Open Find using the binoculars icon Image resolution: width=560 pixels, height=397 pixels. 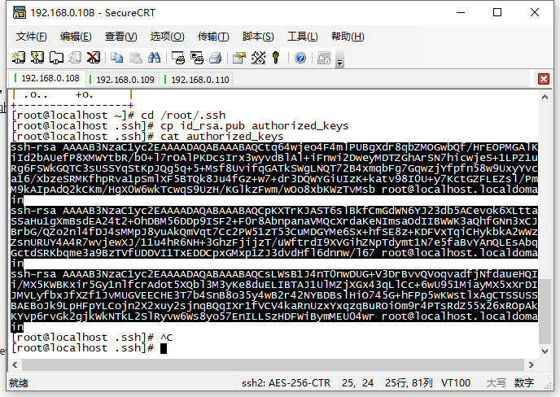tap(155, 58)
